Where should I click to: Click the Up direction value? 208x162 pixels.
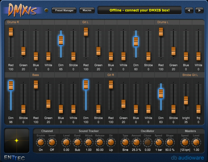111,150
